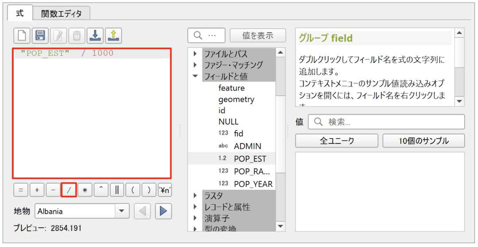Image resolution: width=478 pixels, height=247 pixels.
Task: Insert the newline '¥n' operator button
Action: click(165, 190)
